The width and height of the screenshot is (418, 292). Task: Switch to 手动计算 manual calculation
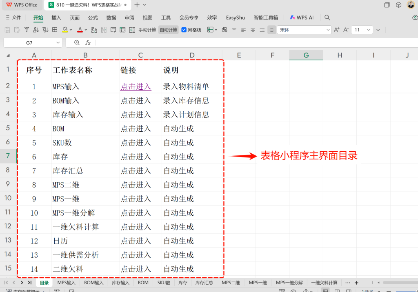coord(147,30)
